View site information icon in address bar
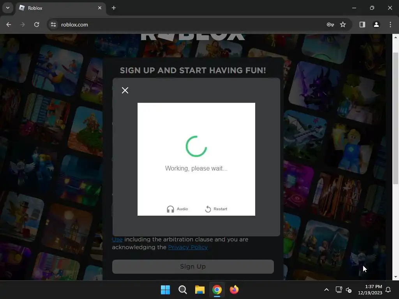Screen dimensions: 399x299 tap(53, 25)
